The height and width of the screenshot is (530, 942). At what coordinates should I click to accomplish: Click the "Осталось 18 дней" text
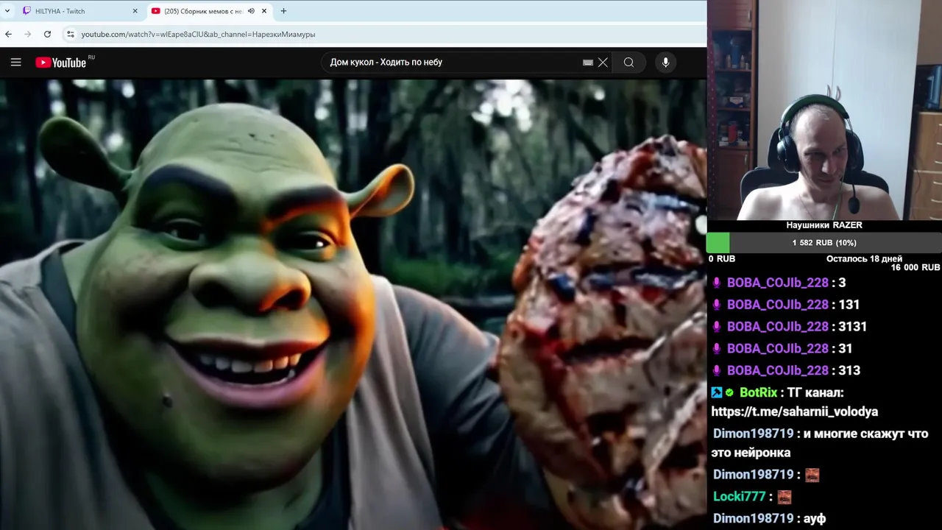click(864, 259)
